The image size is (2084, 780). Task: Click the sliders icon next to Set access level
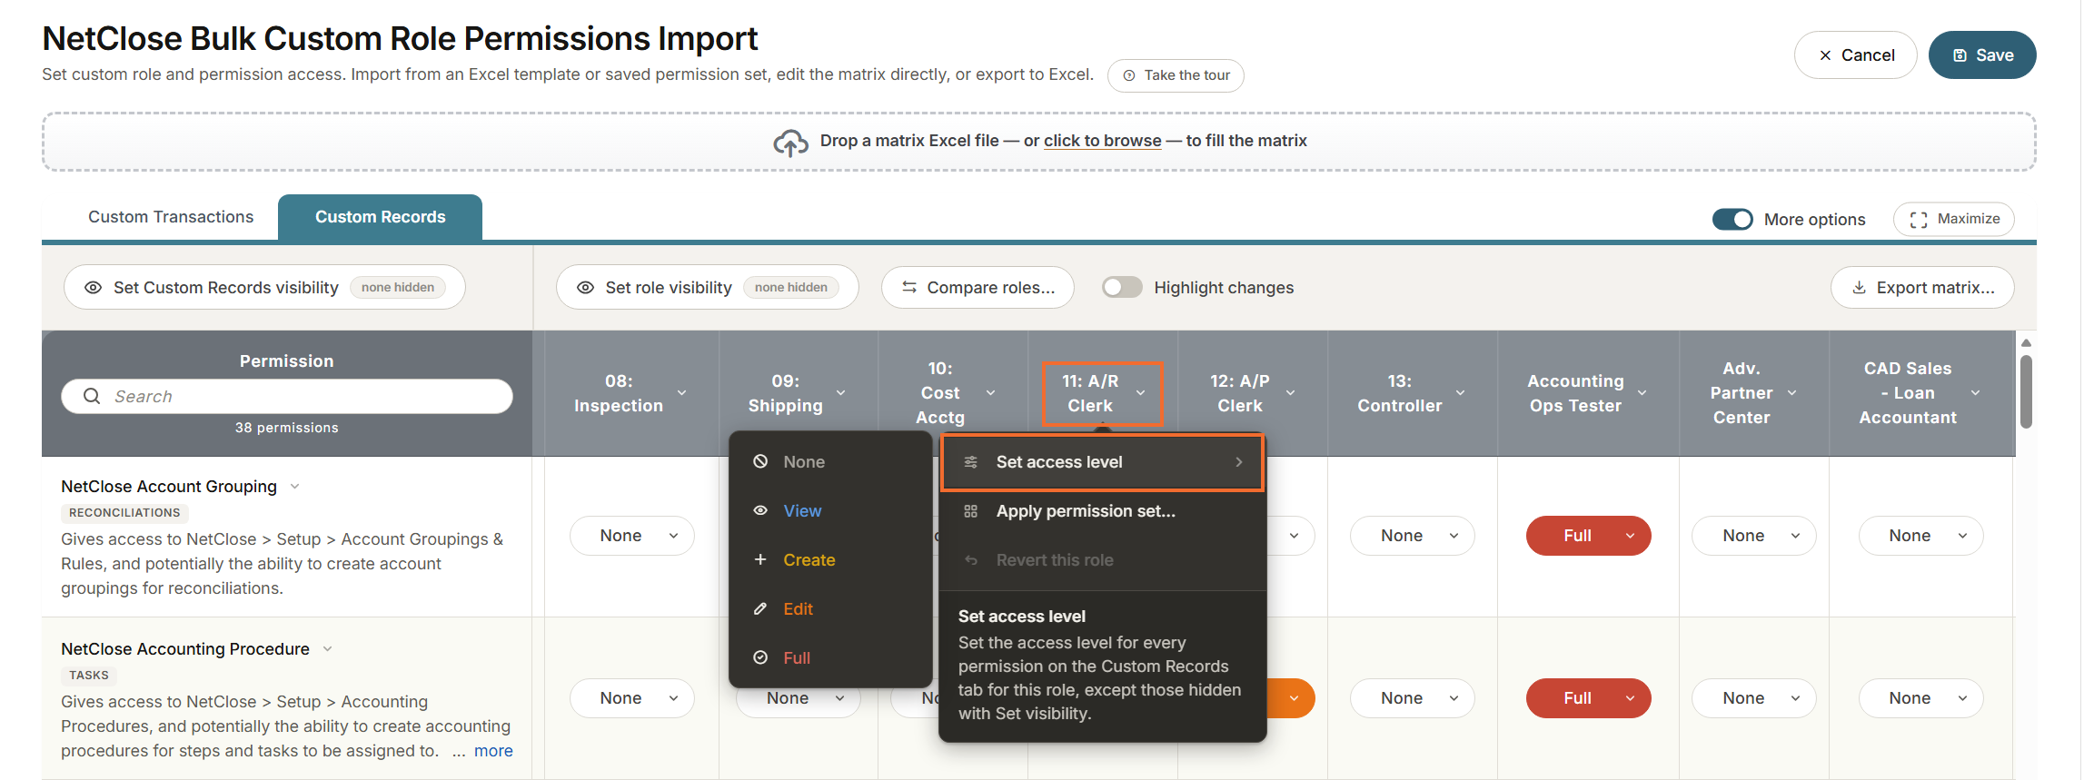pyautogui.click(x=971, y=462)
